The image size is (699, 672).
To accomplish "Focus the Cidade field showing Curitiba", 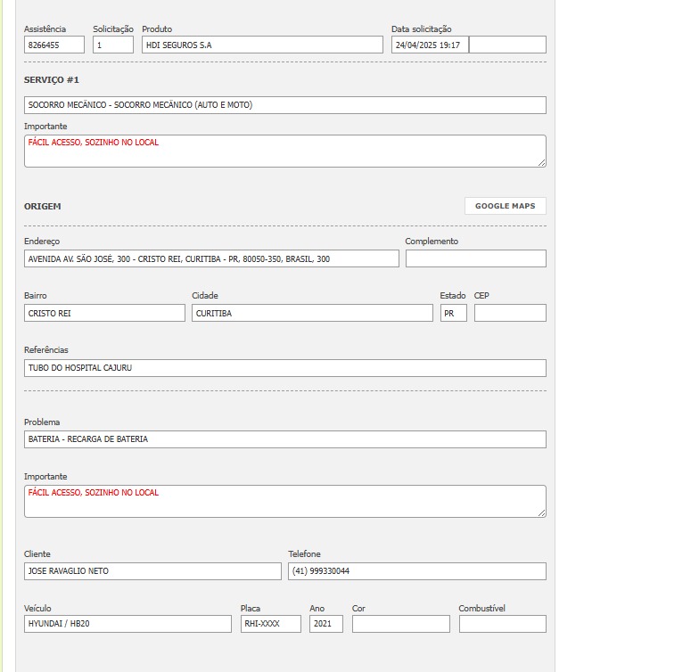I will (x=312, y=313).
